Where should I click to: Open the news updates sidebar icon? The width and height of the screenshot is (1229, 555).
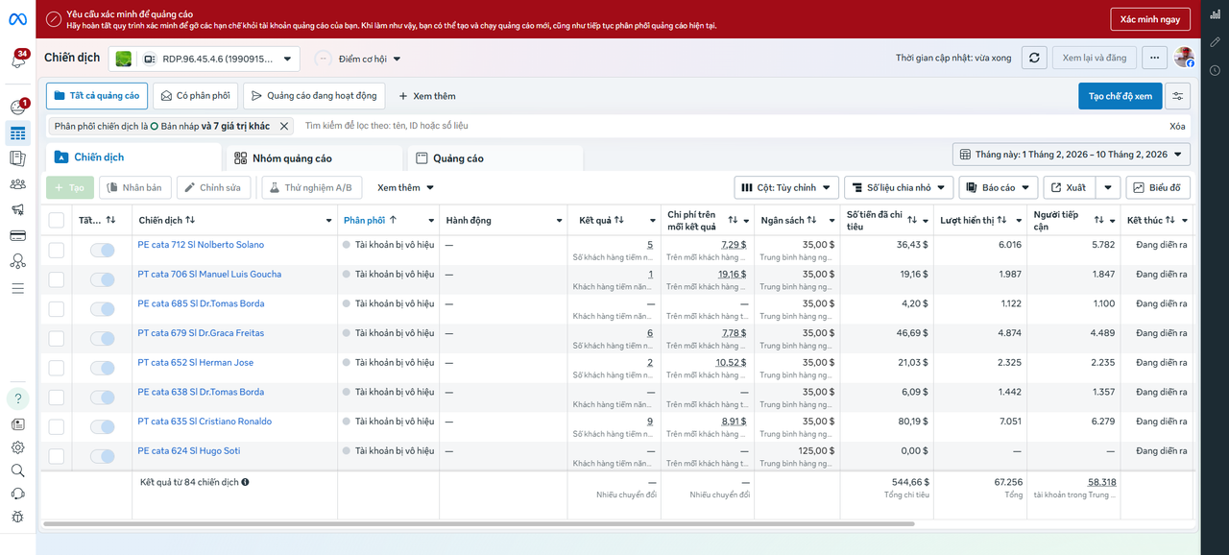pyautogui.click(x=17, y=423)
